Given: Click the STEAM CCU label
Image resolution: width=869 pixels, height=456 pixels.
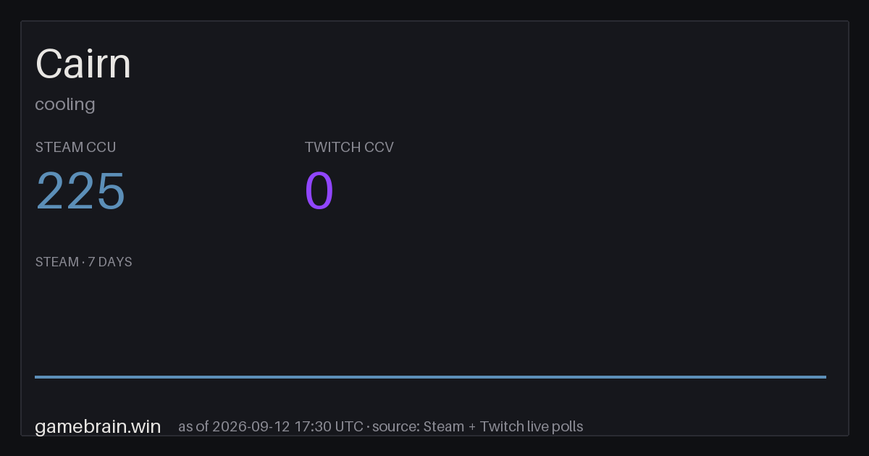Looking at the screenshot, I should pyautogui.click(x=75, y=147).
